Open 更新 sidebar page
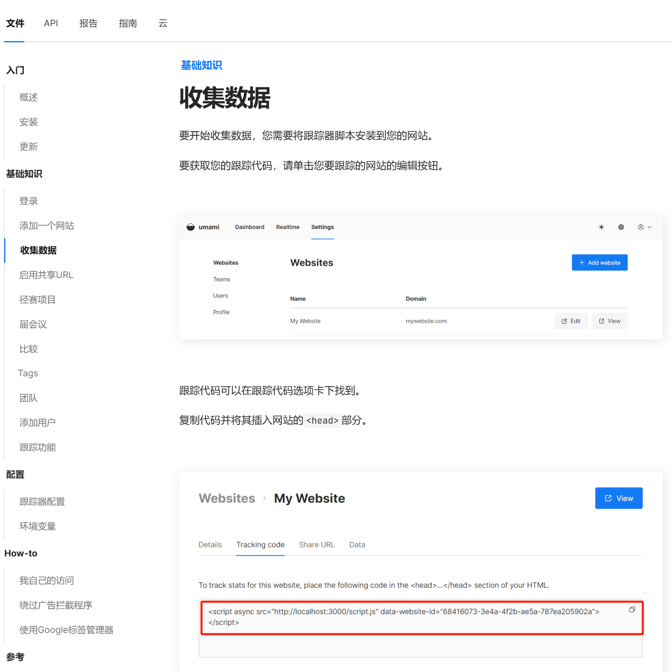The image size is (672, 672). click(x=28, y=147)
